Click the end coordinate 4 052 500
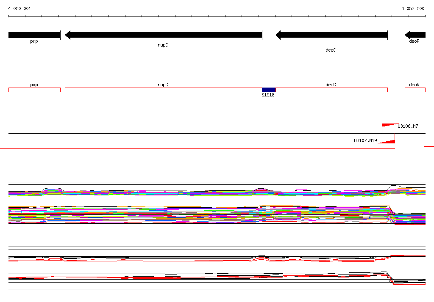 pyautogui.click(x=413, y=8)
